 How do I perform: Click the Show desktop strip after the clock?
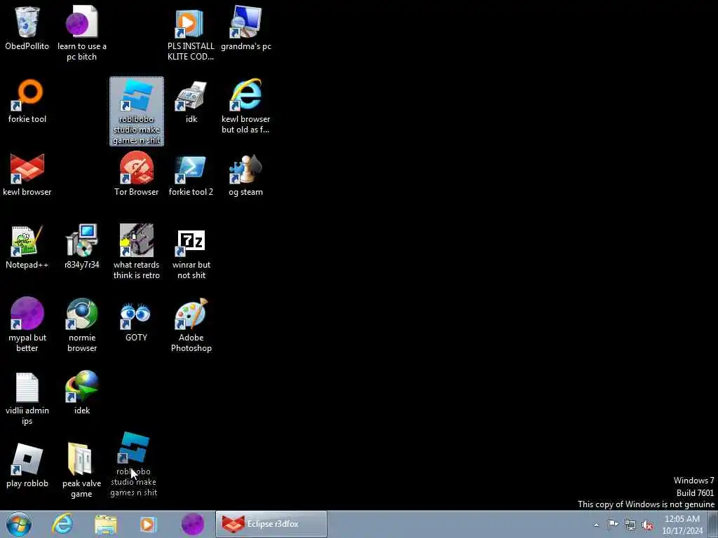tap(713, 524)
